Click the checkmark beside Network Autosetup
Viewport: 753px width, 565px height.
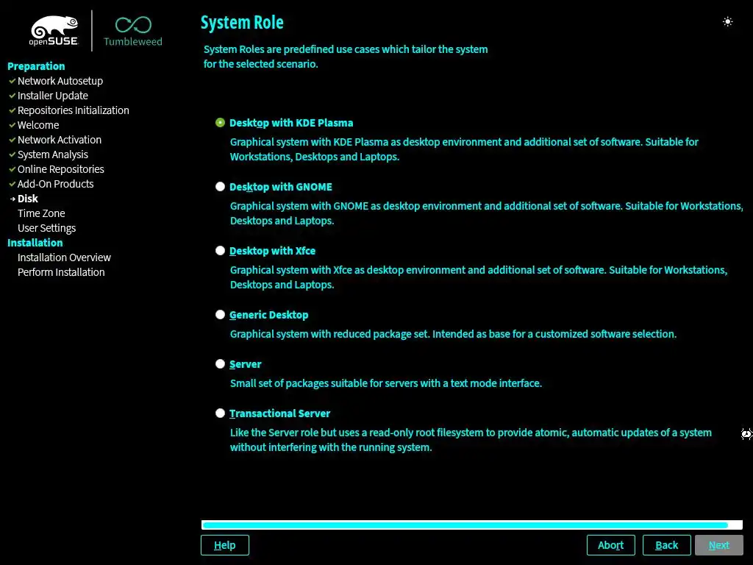coord(12,81)
